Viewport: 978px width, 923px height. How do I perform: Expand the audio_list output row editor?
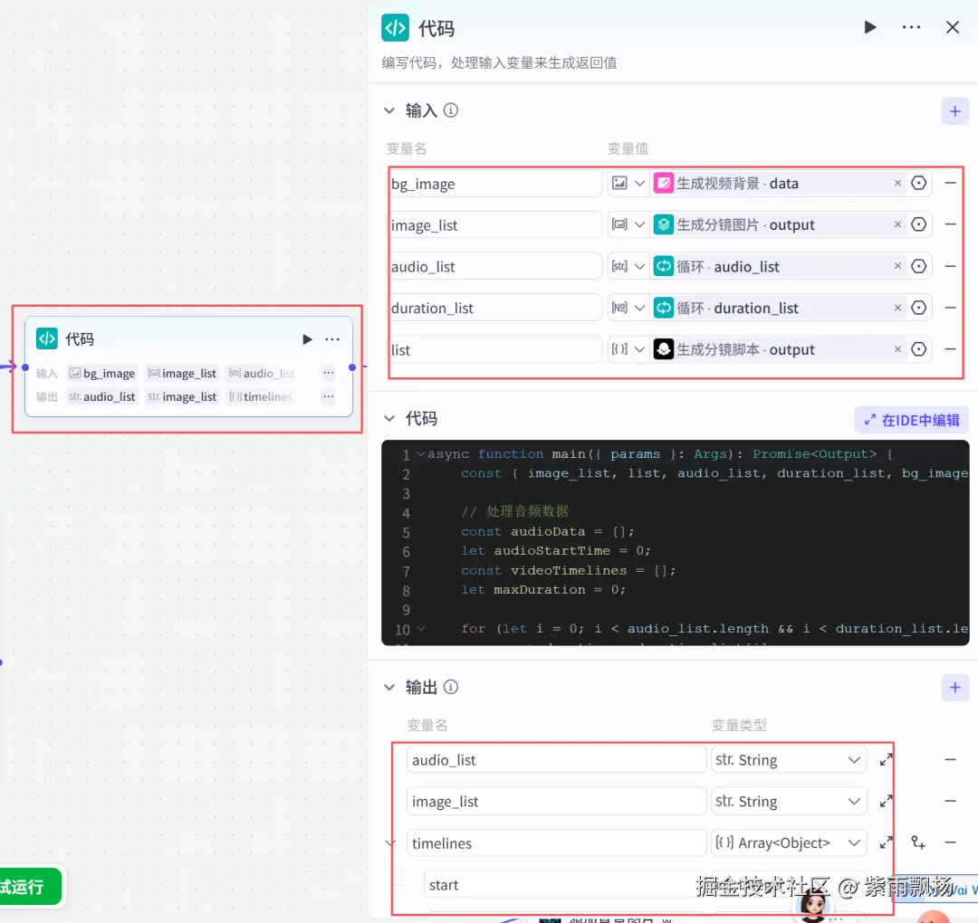tap(886, 760)
